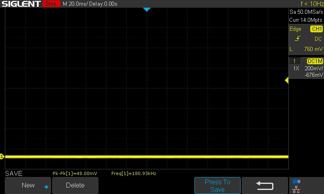Click the channel 1 number box
The height and width of the screenshot is (194, 324).
pos(294,61)
